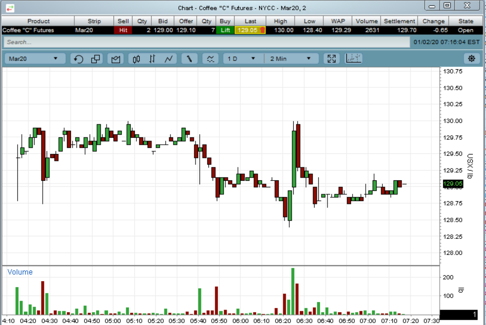Screen dimensions: 486x325
Task: Select the trendline drawing tool
Action: [x=189, y=59]
